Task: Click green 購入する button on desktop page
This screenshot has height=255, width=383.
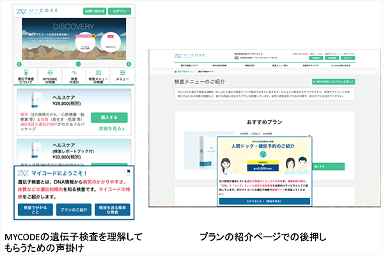Action: click(x=328, y=167)
